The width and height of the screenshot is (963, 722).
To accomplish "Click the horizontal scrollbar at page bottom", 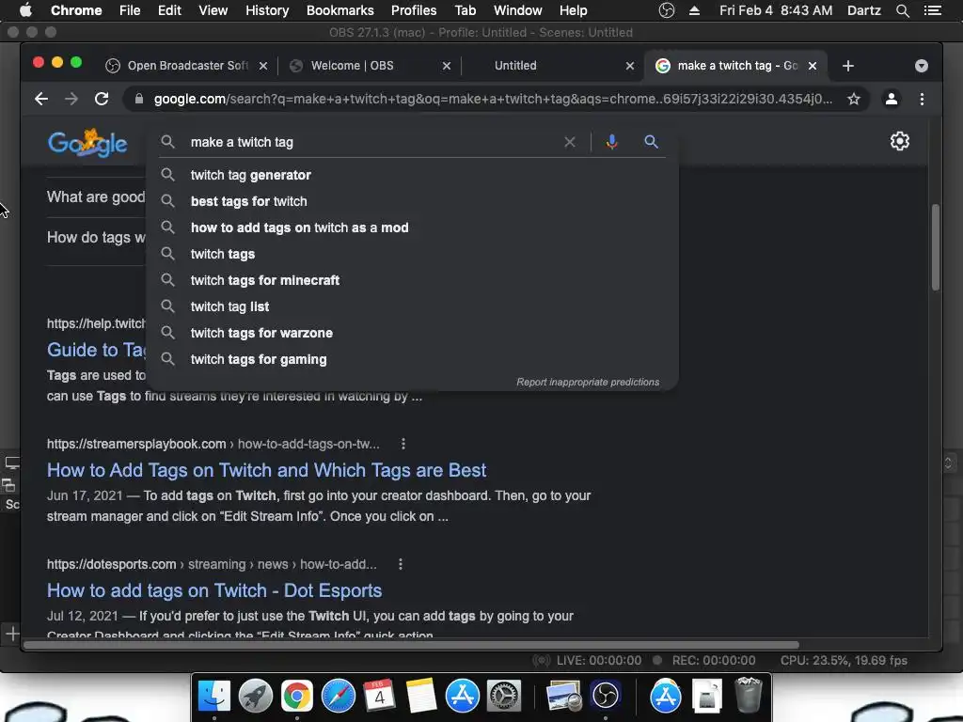I will [412, 645].
